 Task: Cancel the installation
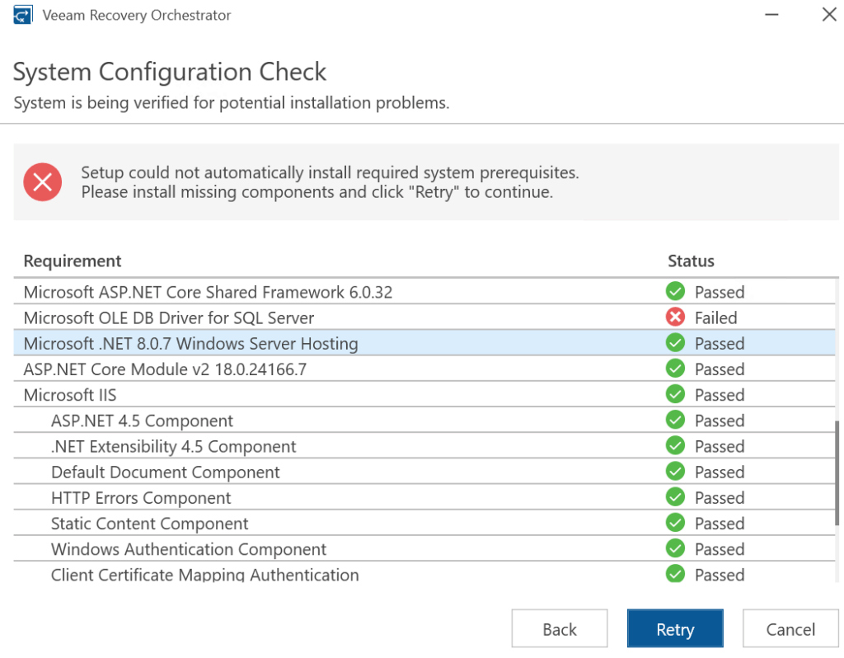point(790,628)
